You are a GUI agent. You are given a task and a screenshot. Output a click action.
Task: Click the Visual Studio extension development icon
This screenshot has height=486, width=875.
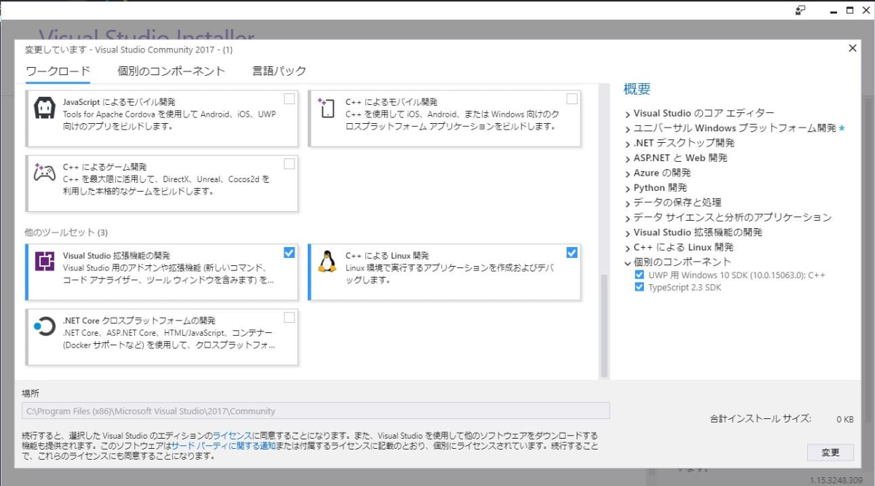(x=45, y=261)
